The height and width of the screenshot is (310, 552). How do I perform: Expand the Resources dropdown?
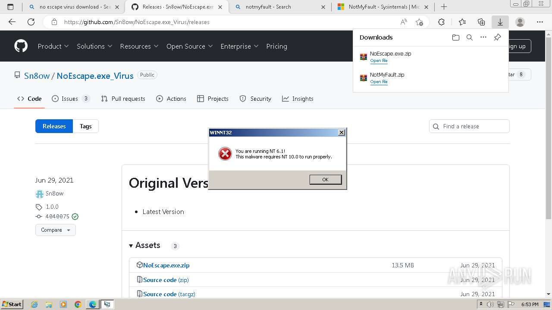[139, 46]
